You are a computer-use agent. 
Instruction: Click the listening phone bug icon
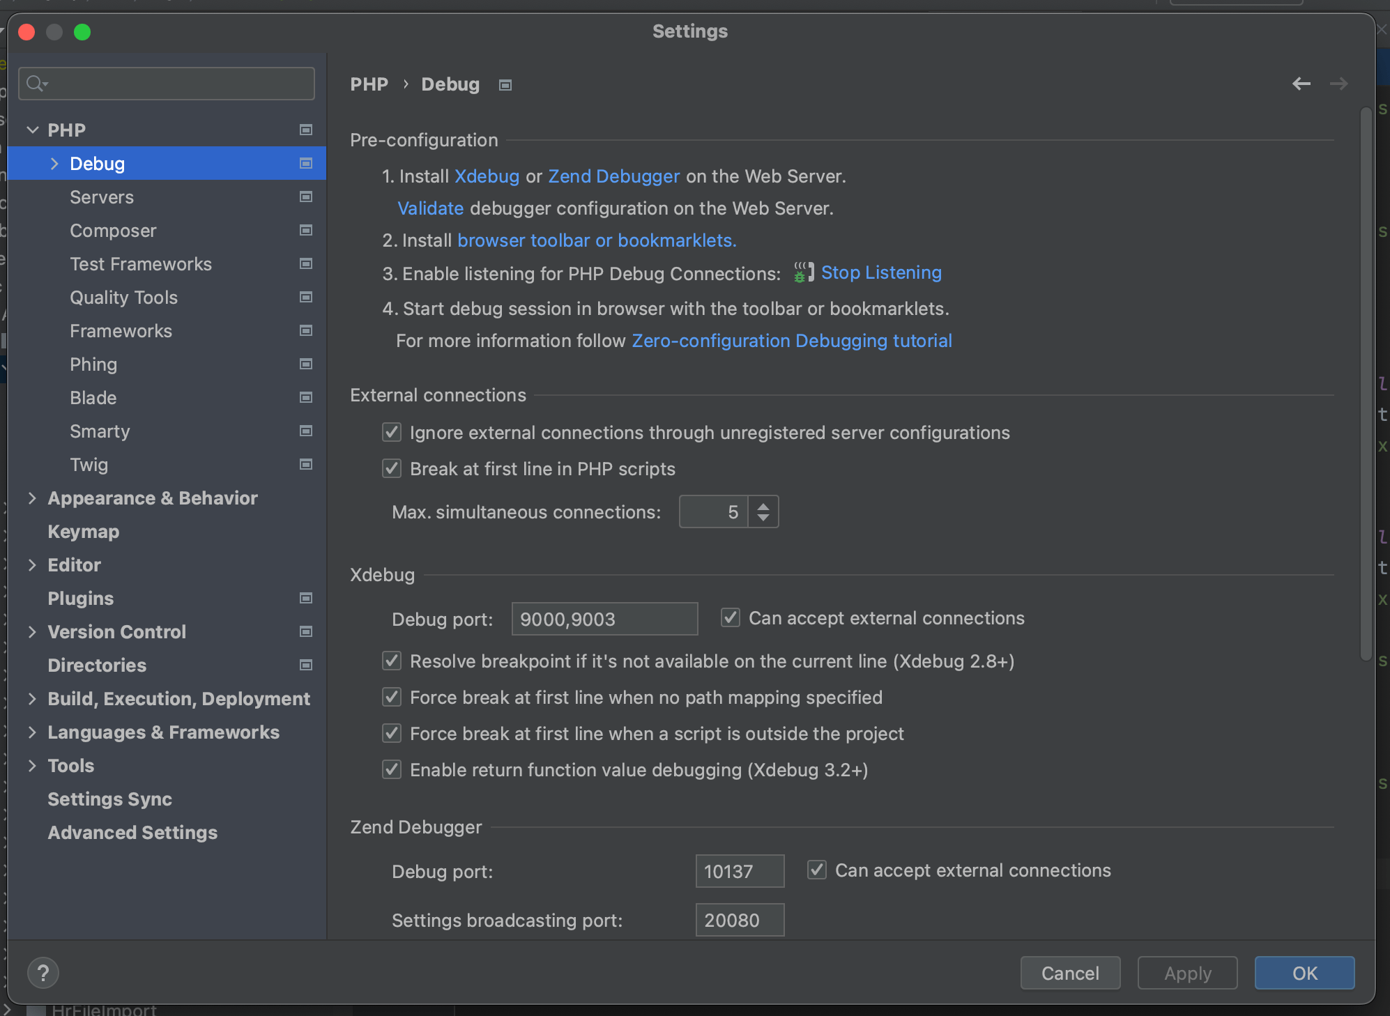(803, 272)
